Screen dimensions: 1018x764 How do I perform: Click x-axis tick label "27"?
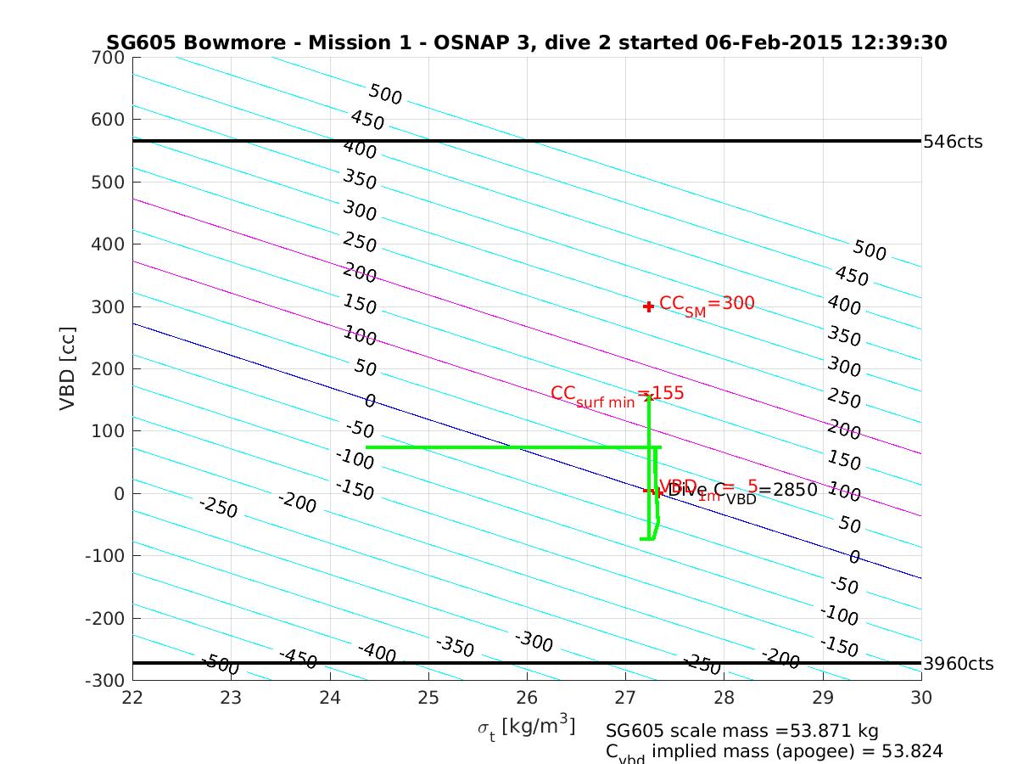coord(625,697)
